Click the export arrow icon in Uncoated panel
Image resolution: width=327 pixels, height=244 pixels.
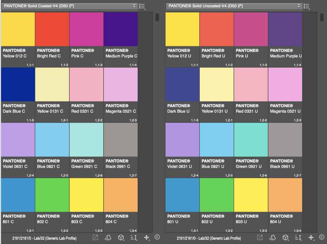pyautogui.click(x=260, y=237)
